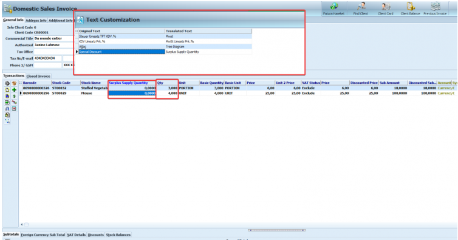
Task: Click the VAT Status column header
Action: tap(311, 83)
